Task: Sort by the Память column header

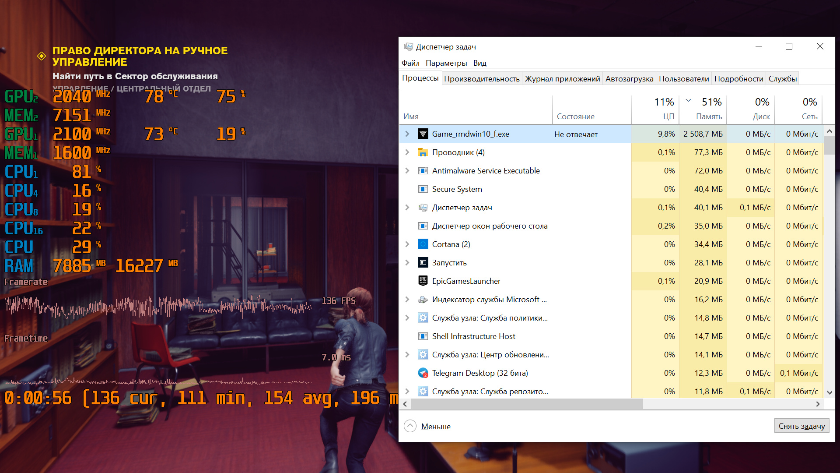Action: (703, 109)
